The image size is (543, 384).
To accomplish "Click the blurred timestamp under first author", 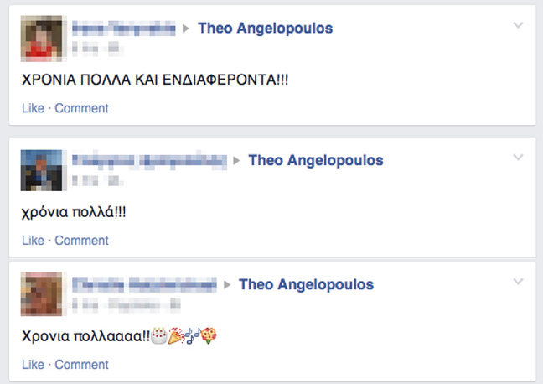I will 97,49.
